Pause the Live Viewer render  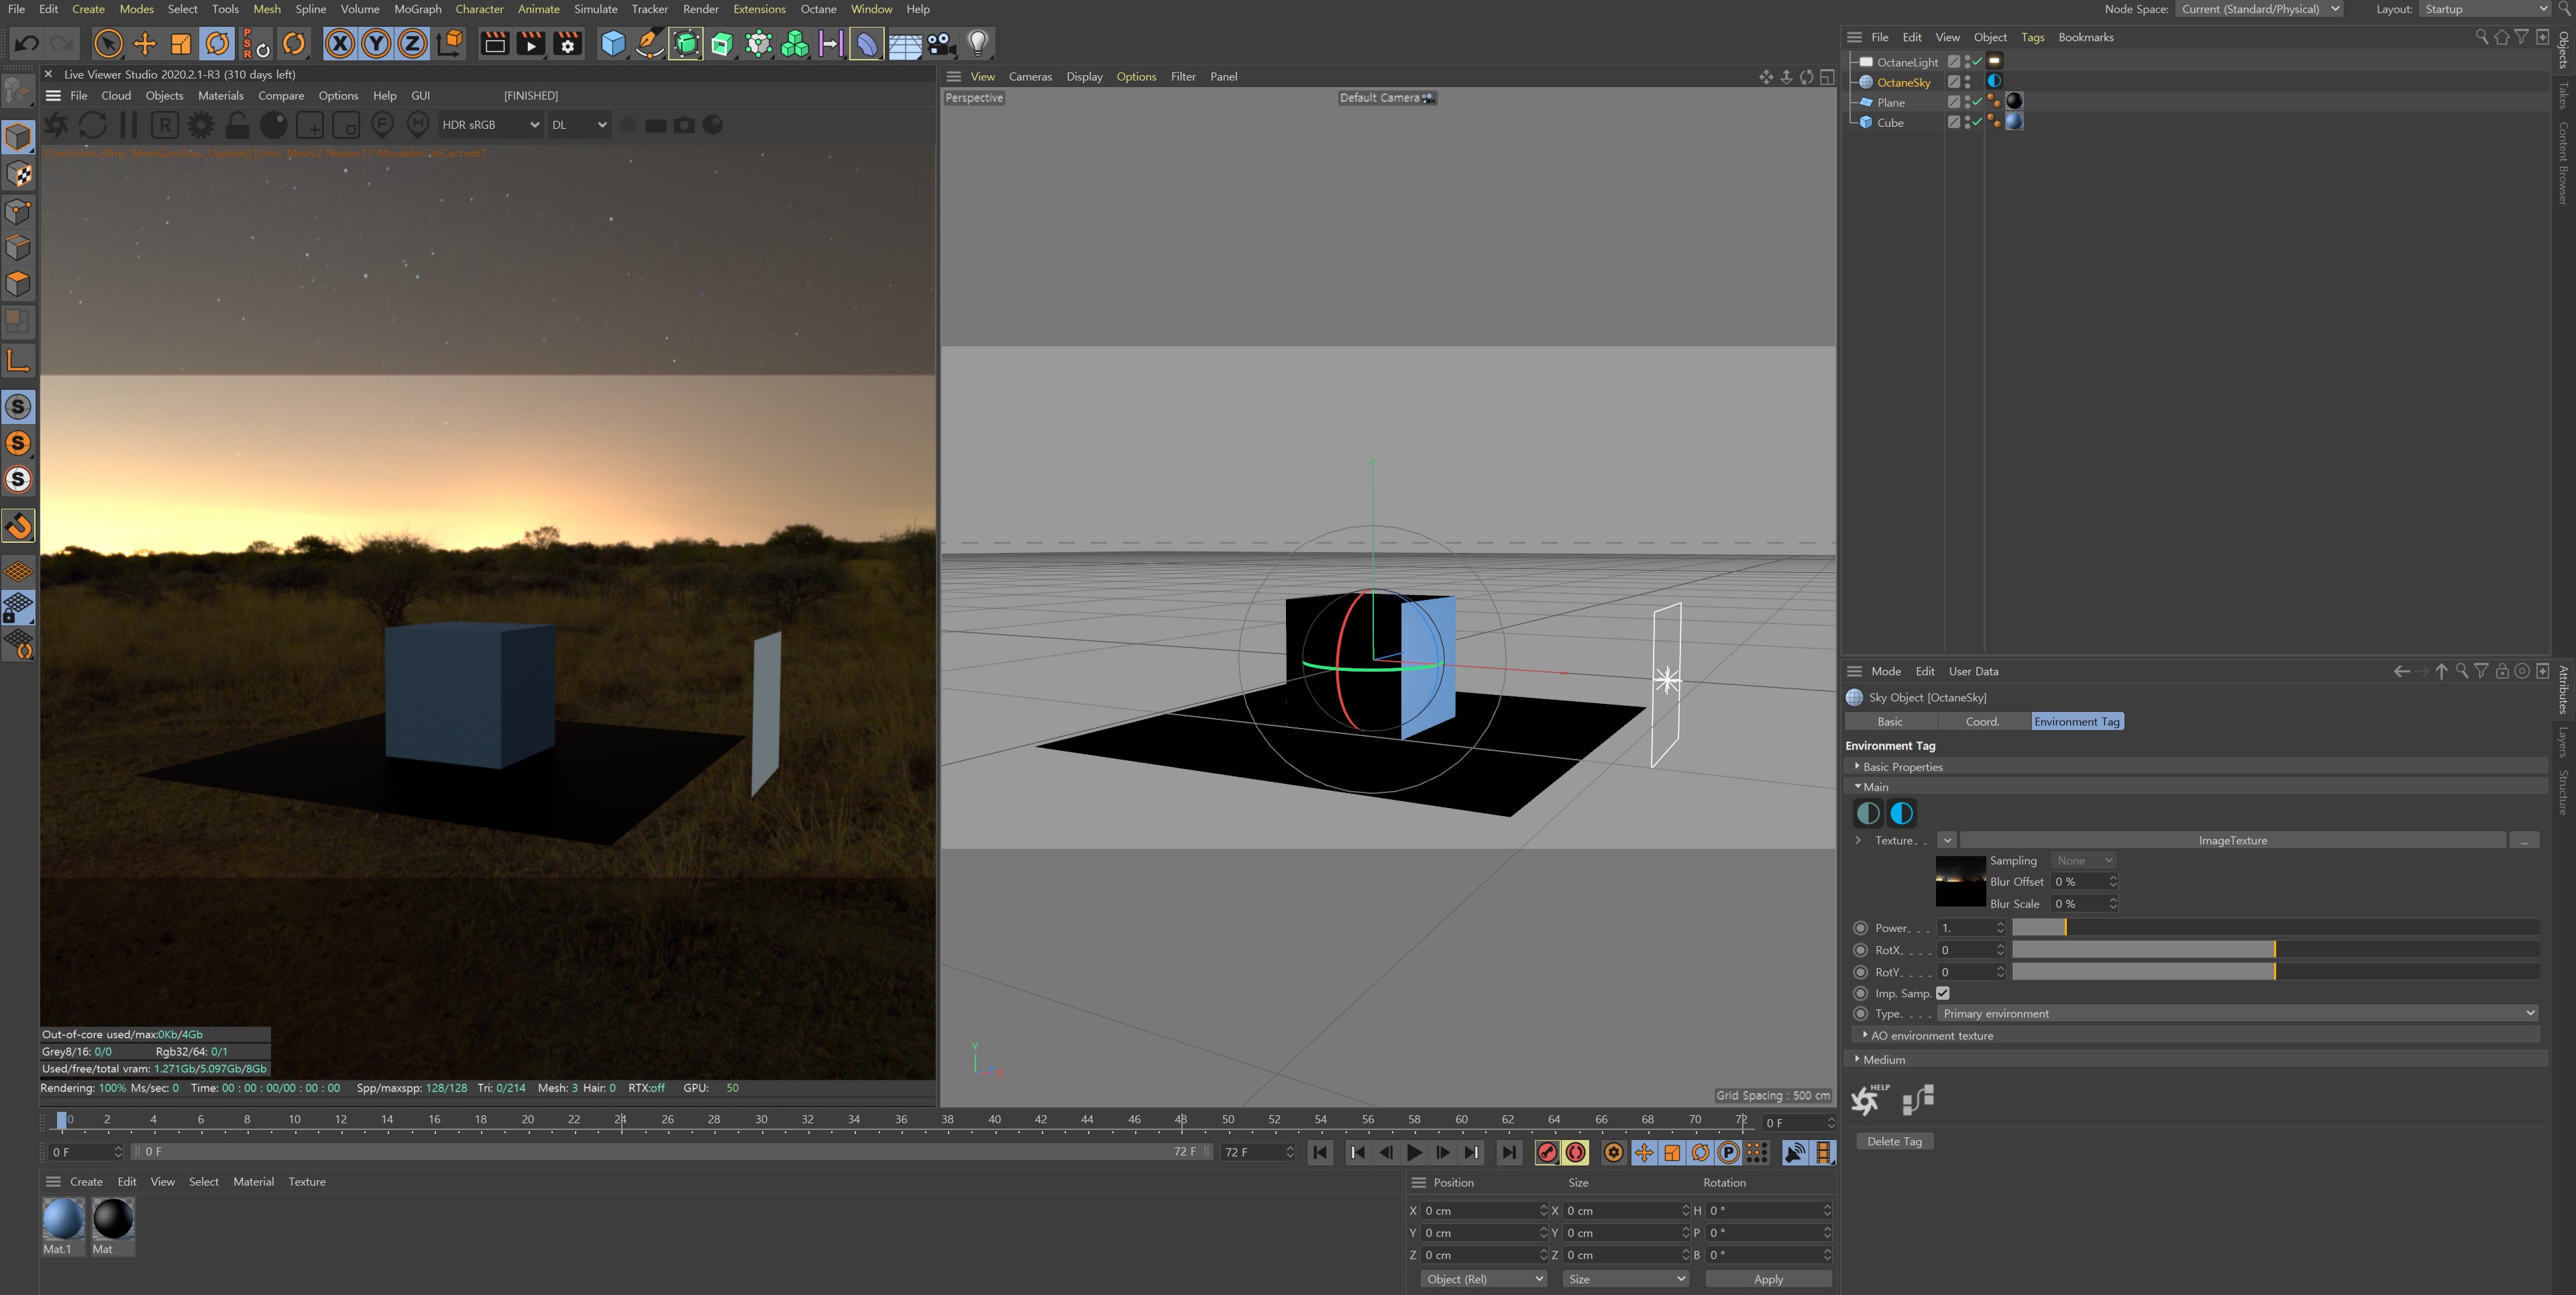(x=128, y=125)
